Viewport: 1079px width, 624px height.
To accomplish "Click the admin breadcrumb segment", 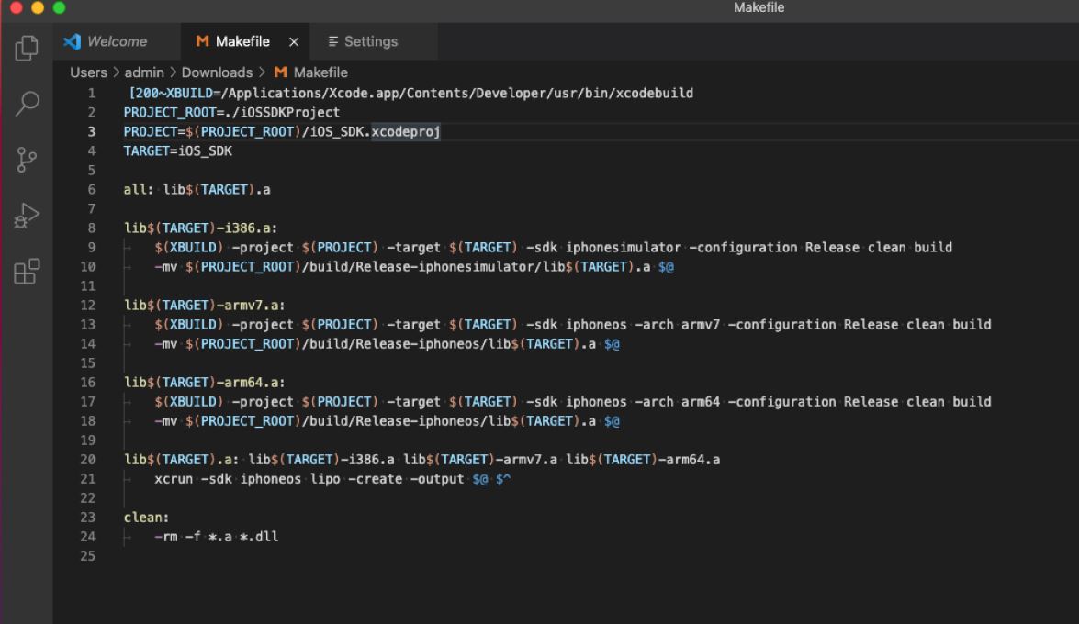I will pos(144,72).
